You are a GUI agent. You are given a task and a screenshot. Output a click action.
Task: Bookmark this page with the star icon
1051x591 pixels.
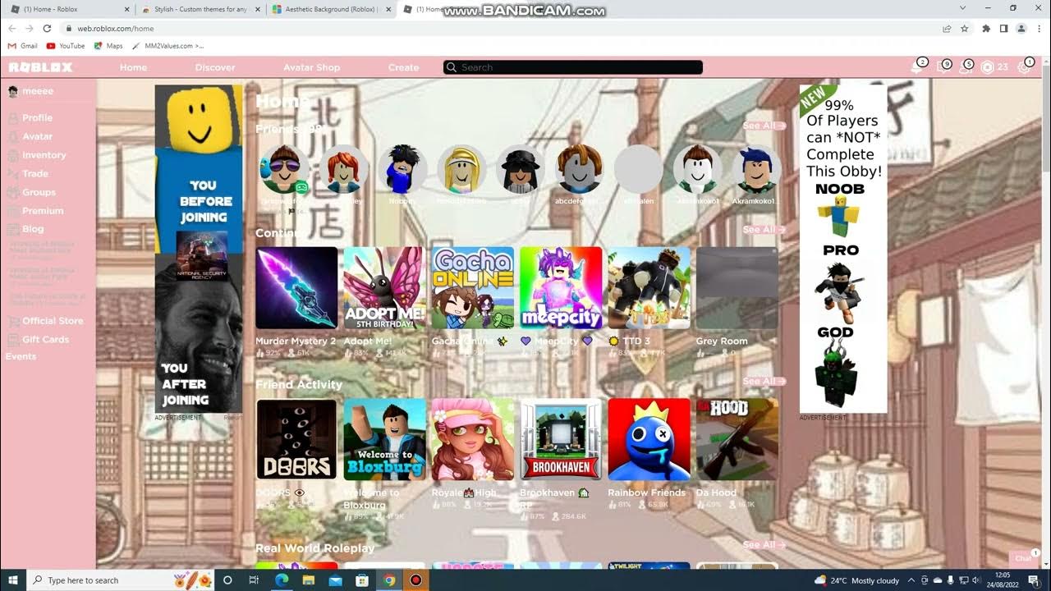(x=965, y=28)
